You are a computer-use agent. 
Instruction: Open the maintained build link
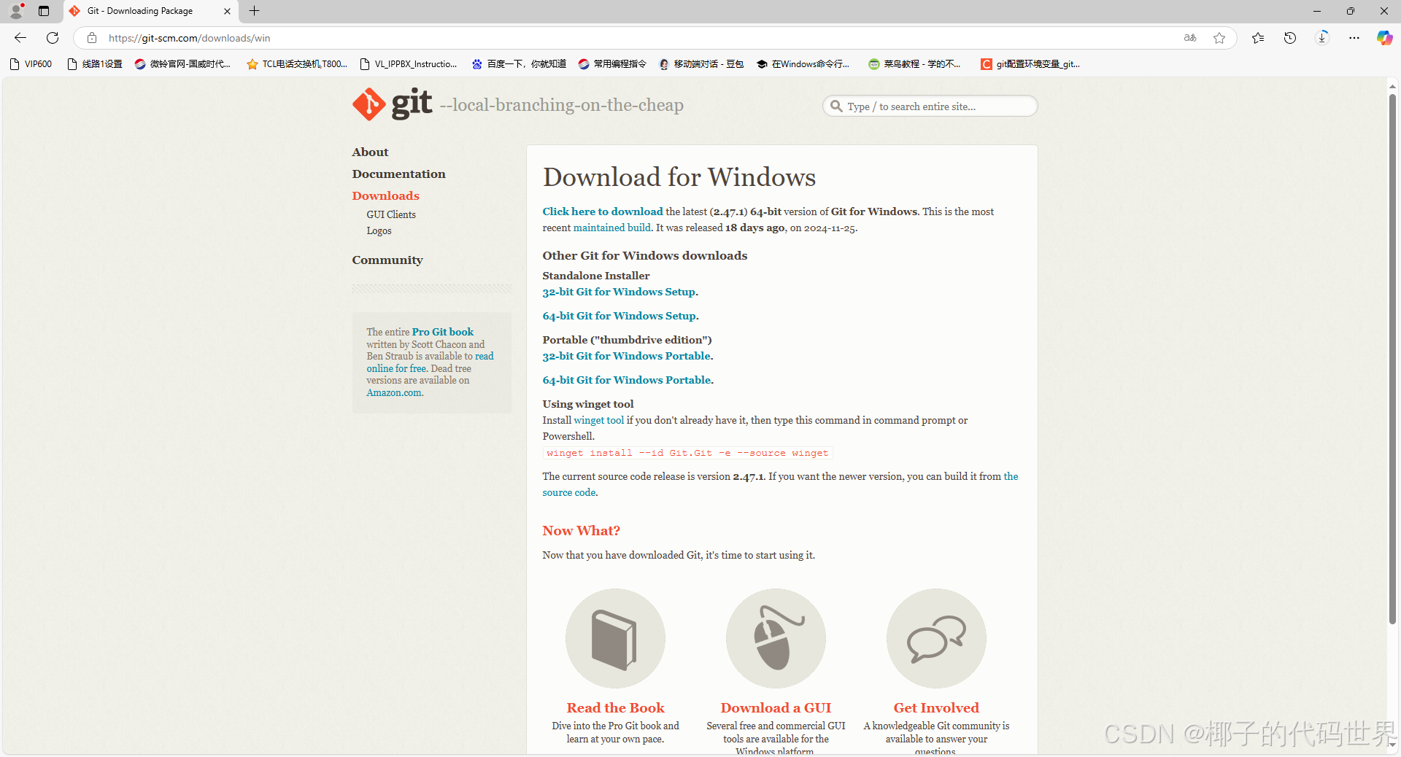point(611,228)
